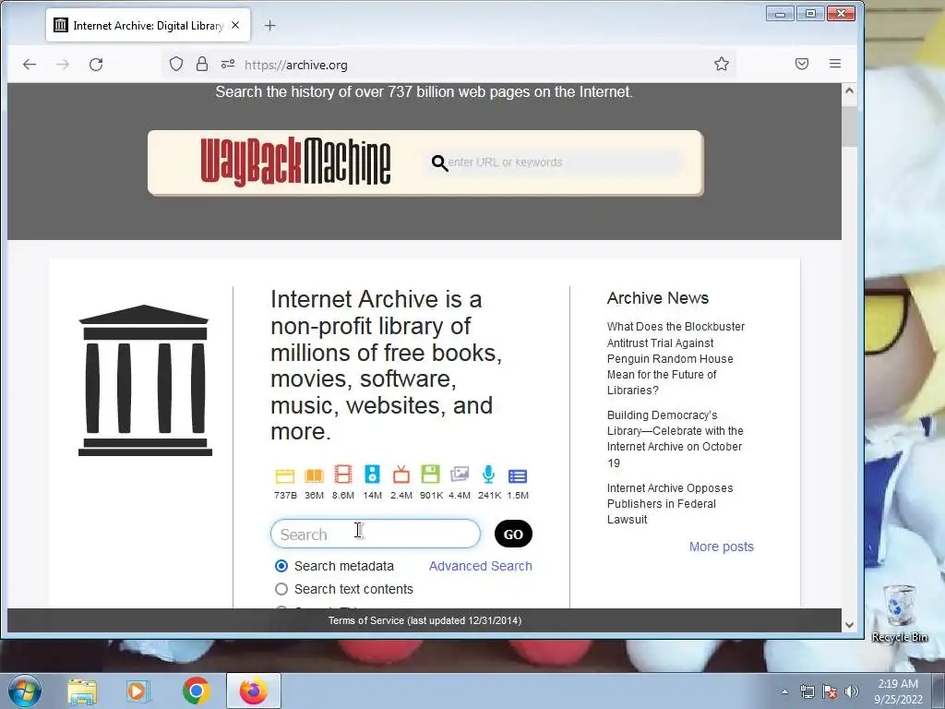
Task: Click the page scrollbar up arrow
Action: click(849, 90)
